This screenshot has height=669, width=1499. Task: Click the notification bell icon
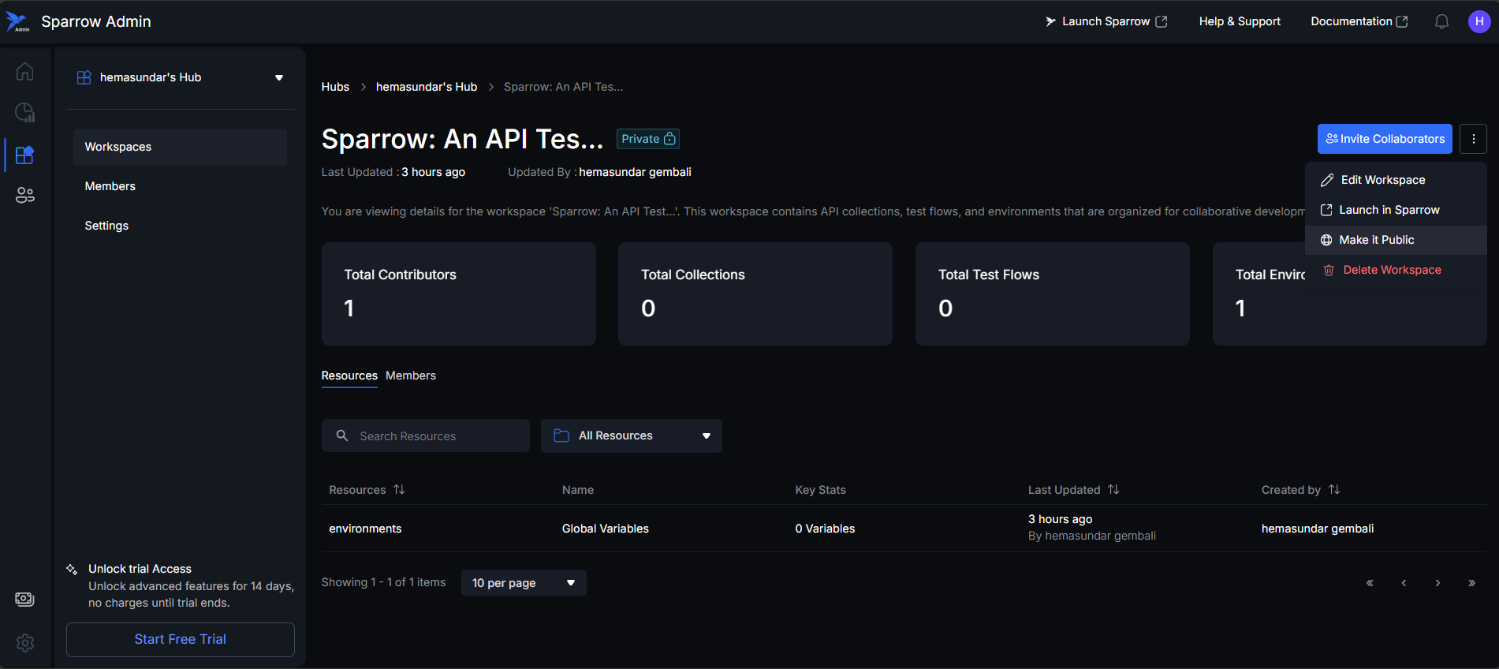(1441, 21)
